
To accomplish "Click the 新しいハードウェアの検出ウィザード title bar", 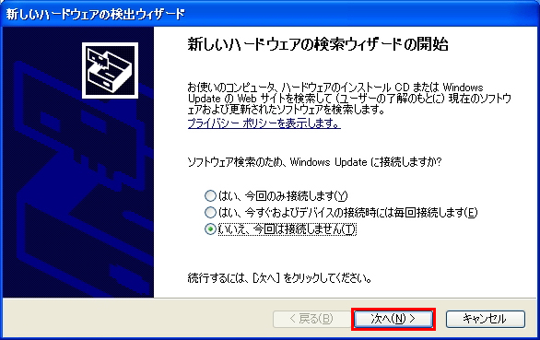I will point(270,14).
